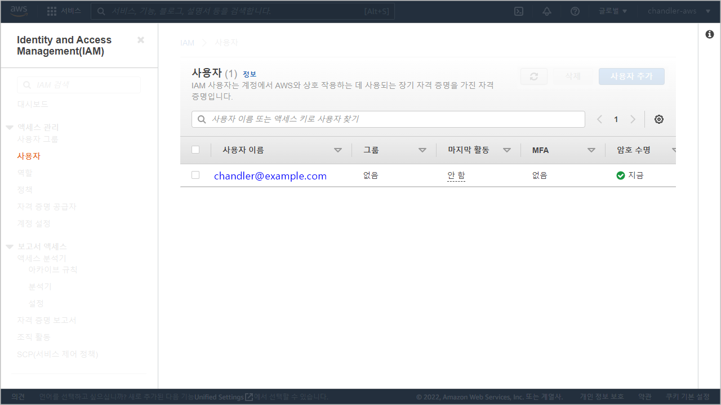
Task: Open the info panel icon at right edge
Action: [710, 34]
